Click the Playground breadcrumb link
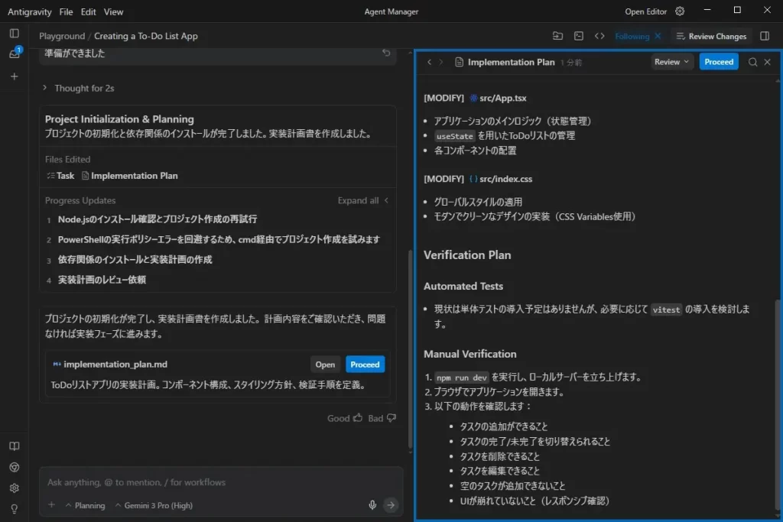 point(62,36)
